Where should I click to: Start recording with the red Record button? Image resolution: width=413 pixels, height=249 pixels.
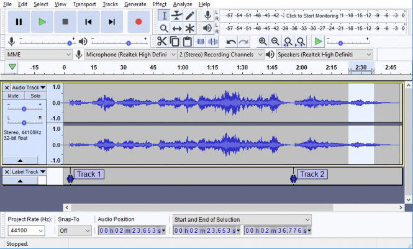[138, 22]
